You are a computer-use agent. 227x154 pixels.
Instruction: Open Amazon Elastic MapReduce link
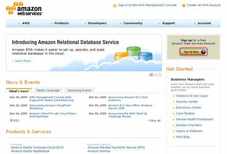tap(30, 151)
